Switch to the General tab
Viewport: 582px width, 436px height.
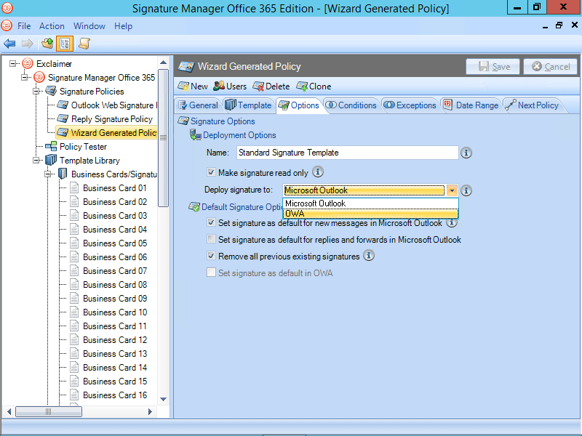(198, 105)
